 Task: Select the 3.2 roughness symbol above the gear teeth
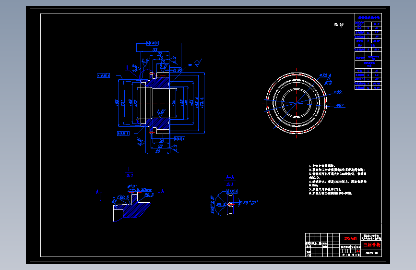(163, 67)
